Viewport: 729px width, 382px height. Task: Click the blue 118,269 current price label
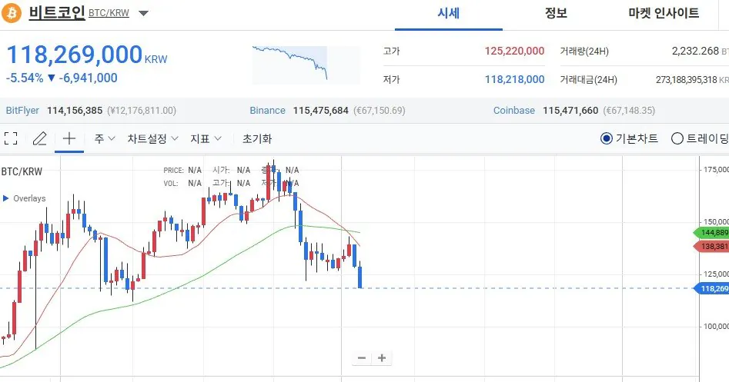(x=713, y=288)
